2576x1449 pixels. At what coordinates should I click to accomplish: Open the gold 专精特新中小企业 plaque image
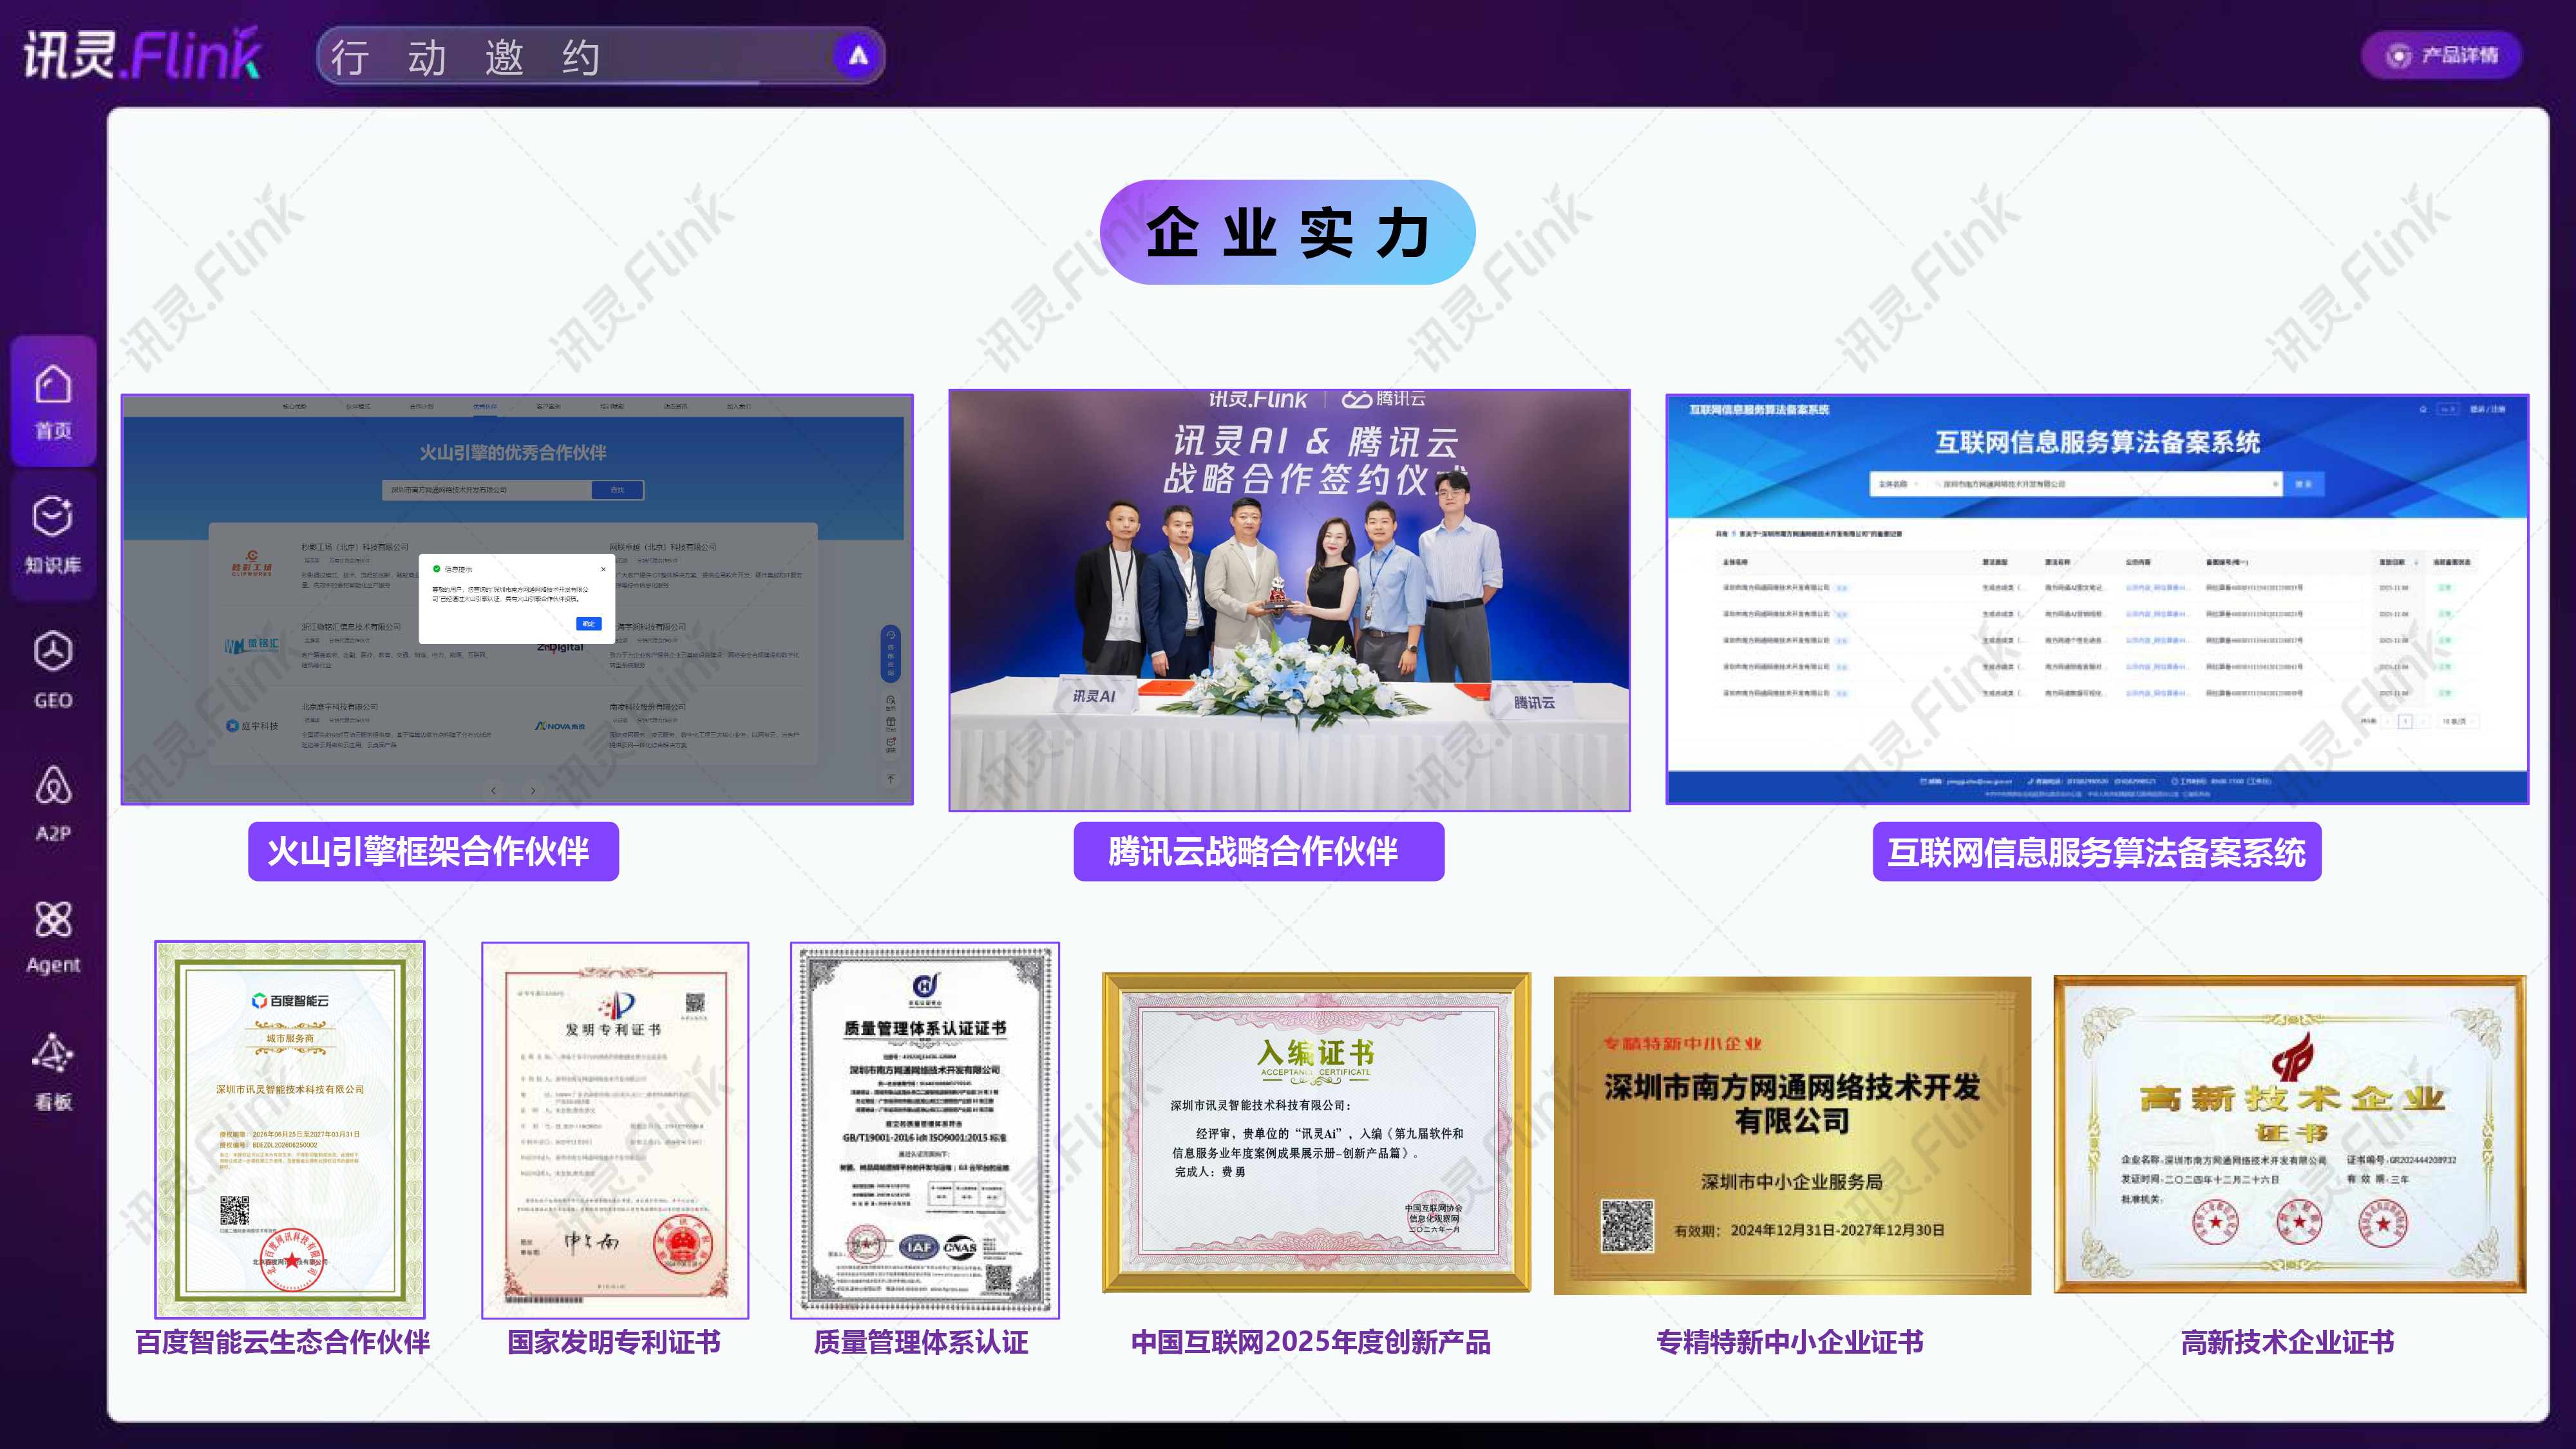click(1792, 1135)
